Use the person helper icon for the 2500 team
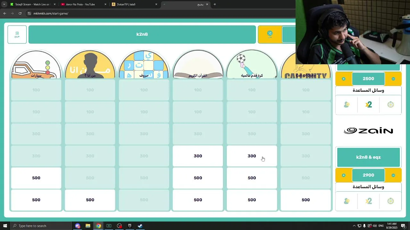This screenshot has width=410, height=230. 346,105
